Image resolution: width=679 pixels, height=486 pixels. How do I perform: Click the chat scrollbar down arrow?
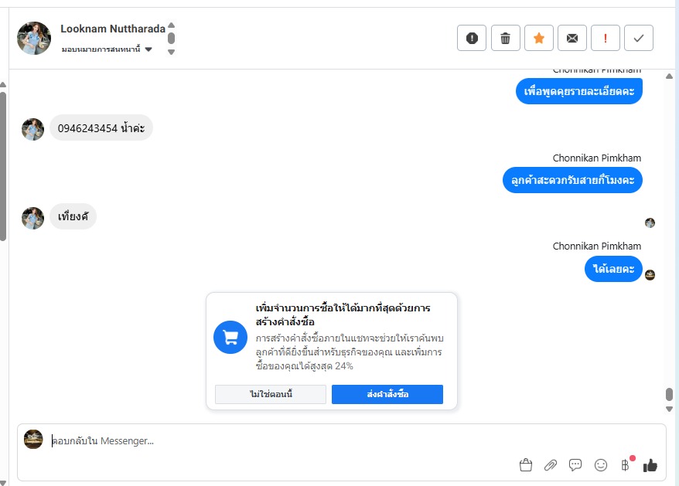click(669, 409)
